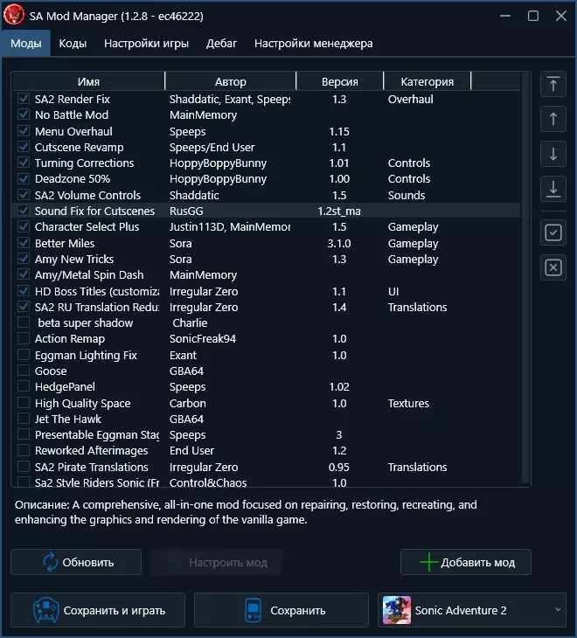577x638 pixels.
Task: Select the SA2 Pirate Translations mod name
Action: pos(92,467)
